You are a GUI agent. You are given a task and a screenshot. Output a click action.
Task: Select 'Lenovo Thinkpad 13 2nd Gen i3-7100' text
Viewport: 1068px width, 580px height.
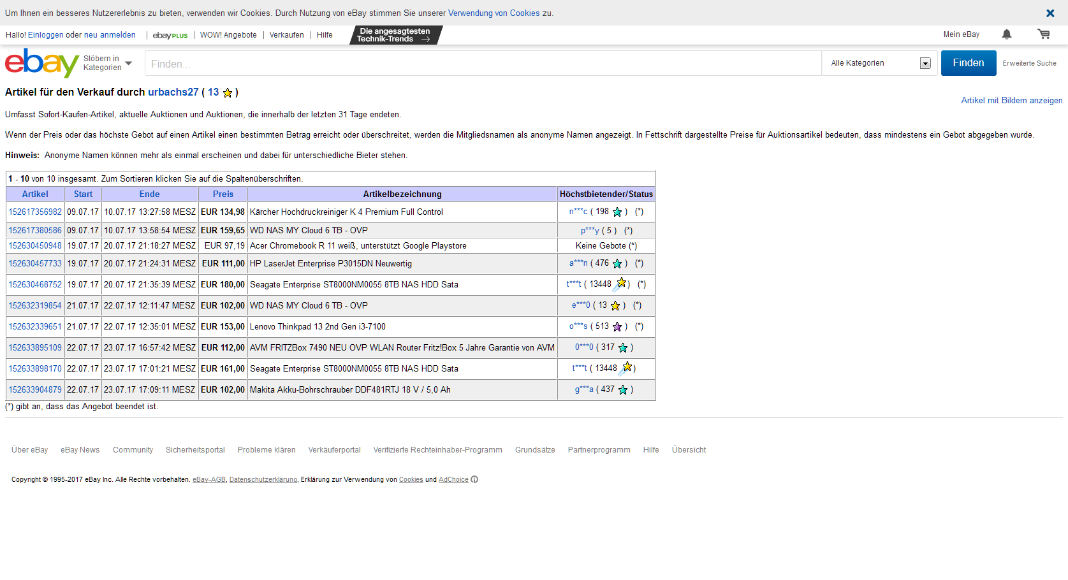[x=318, y=327]
